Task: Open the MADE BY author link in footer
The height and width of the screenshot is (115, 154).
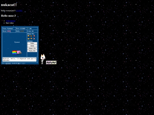Action: pos(19,63)
